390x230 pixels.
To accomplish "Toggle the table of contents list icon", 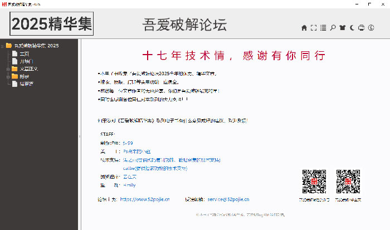I will [x=323, y=28].
